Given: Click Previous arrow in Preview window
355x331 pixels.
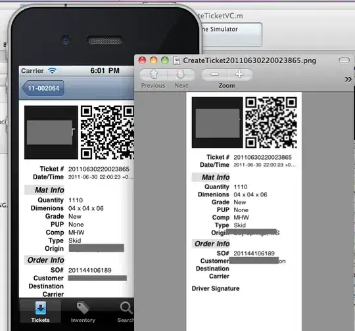Looking at the screenshot, I should (x=153, y=74).
